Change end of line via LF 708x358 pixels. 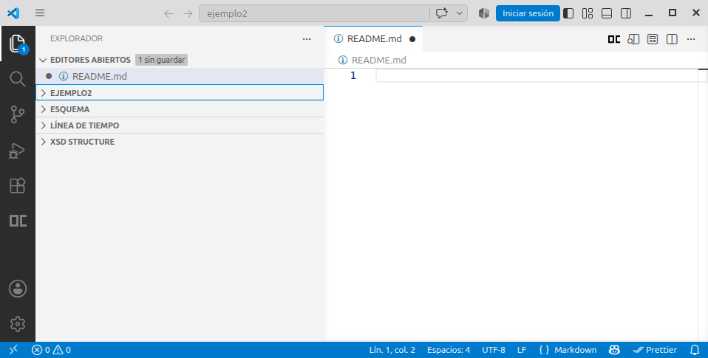point(522,349)
